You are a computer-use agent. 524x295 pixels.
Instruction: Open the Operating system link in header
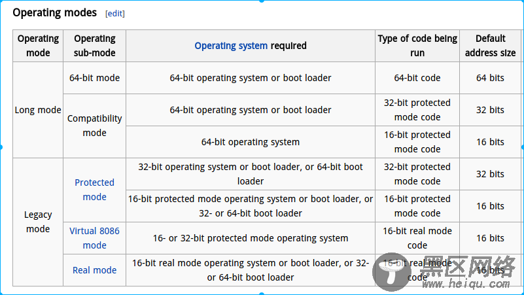click(x=231, y=46)
